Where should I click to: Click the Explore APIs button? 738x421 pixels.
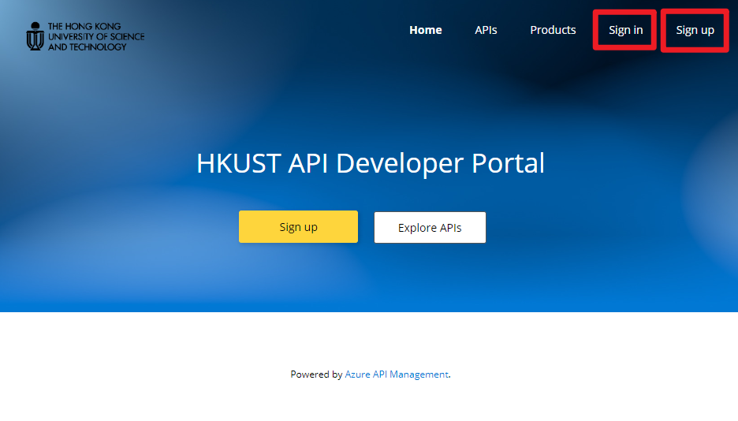coord(430,228)
